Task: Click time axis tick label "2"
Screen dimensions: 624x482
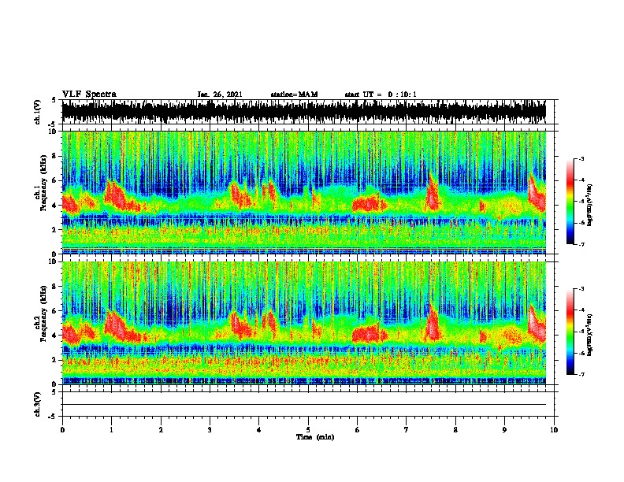Action: pyautogui.click(x=161, y=429)
